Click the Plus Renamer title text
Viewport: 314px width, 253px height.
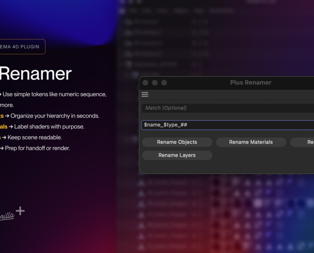coord(251,83)
